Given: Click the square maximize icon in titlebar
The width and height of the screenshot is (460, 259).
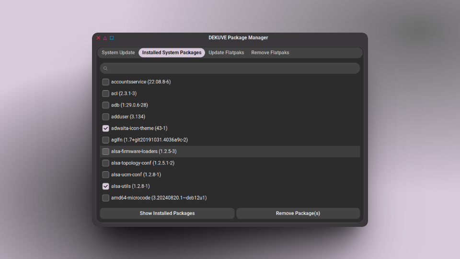Looking at the screenshot, I should [x=112, y=38].
